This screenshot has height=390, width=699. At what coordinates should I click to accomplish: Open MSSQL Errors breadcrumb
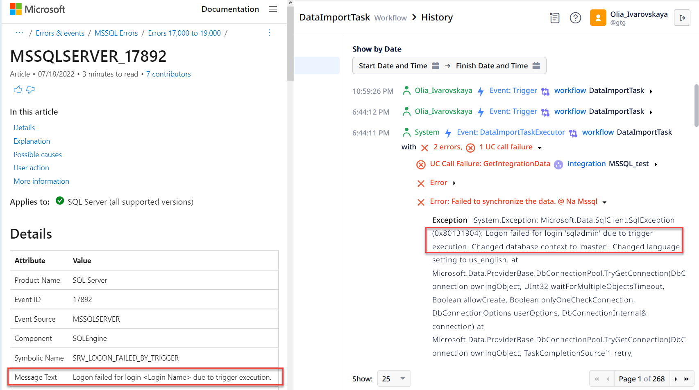click(x=116, y=33)
